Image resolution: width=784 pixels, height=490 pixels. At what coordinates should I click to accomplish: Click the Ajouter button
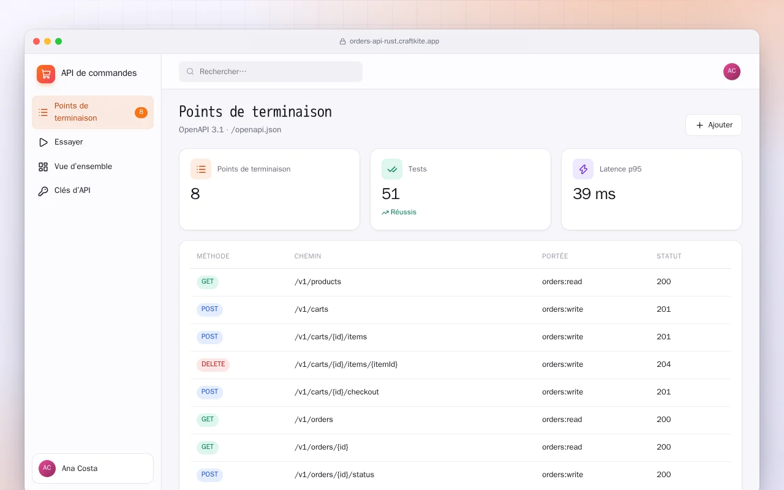[x=714, y=125]
